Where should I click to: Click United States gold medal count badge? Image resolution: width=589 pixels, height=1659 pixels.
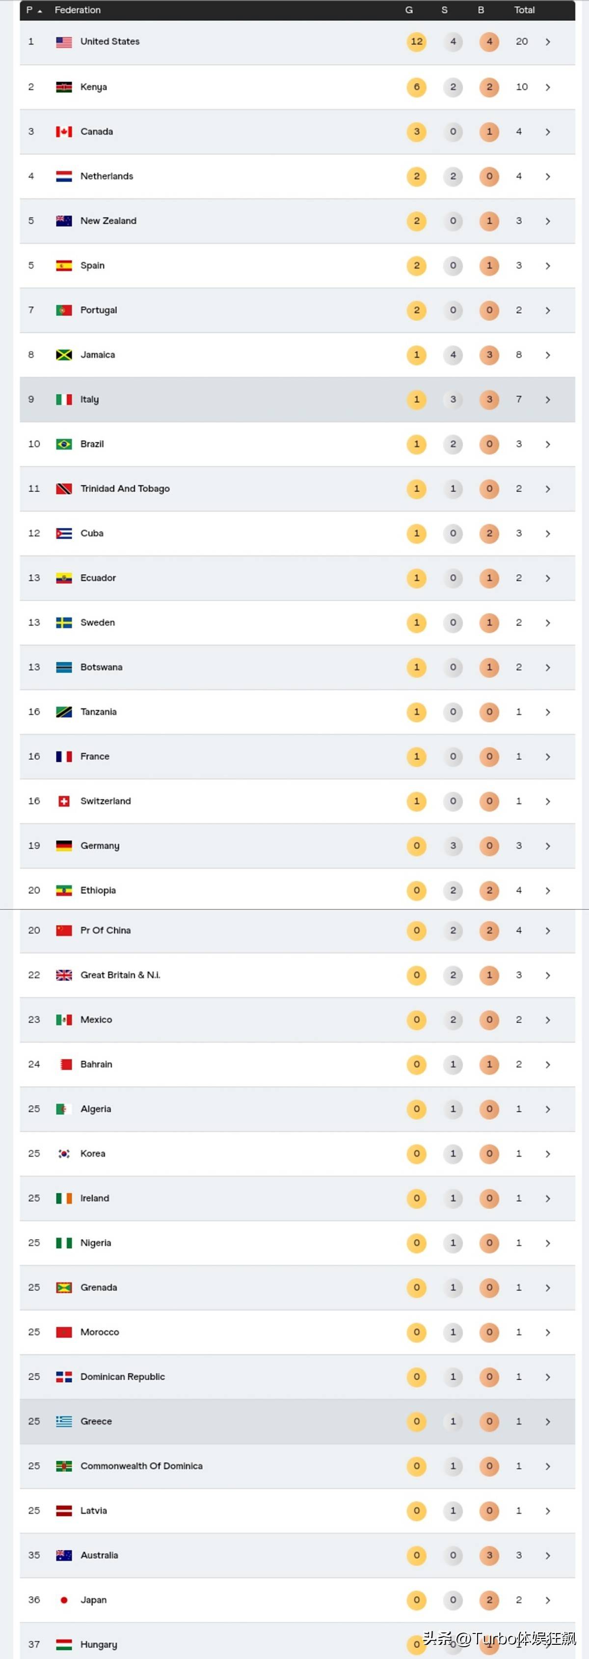(x=417, y=42)
